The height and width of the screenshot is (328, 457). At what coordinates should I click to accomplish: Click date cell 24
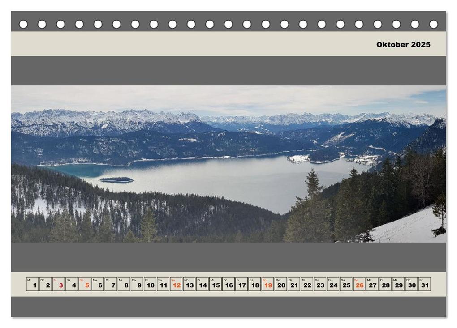[333, 284]
